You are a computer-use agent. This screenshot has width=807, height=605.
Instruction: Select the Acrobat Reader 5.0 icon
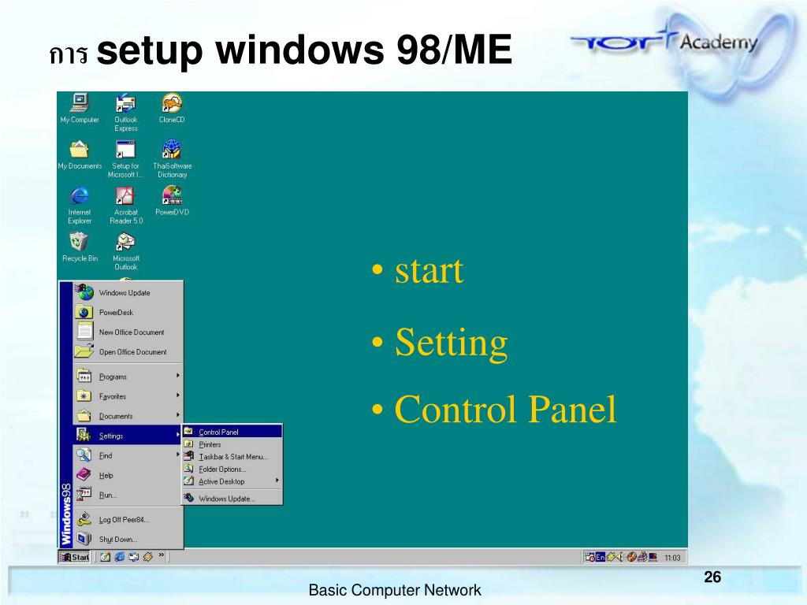tap(125, 206)
